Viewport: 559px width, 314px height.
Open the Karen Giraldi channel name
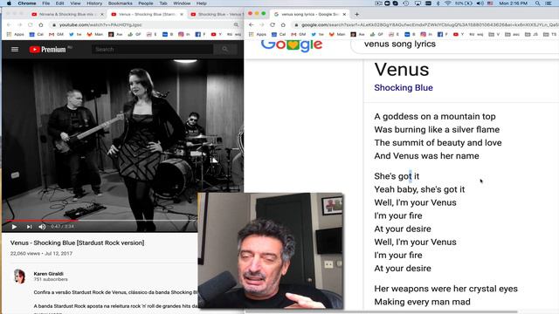[49, 274]
